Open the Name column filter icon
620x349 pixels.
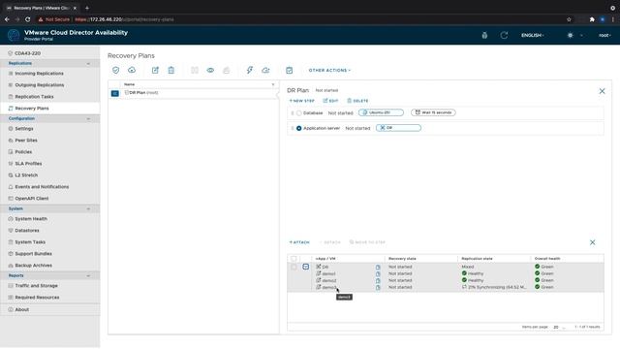(273, 84)
